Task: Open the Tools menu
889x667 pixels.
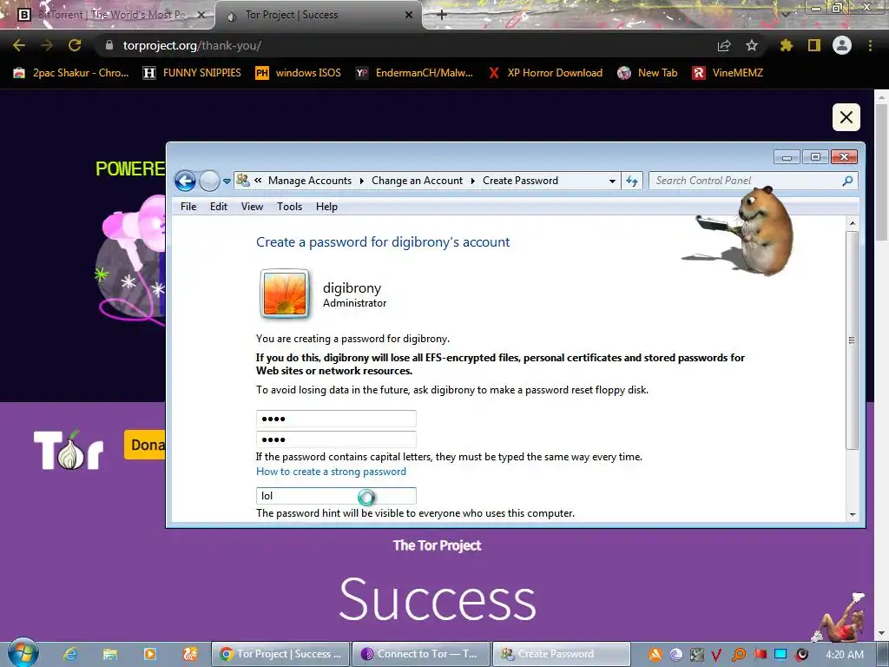Action: (289, 207)
